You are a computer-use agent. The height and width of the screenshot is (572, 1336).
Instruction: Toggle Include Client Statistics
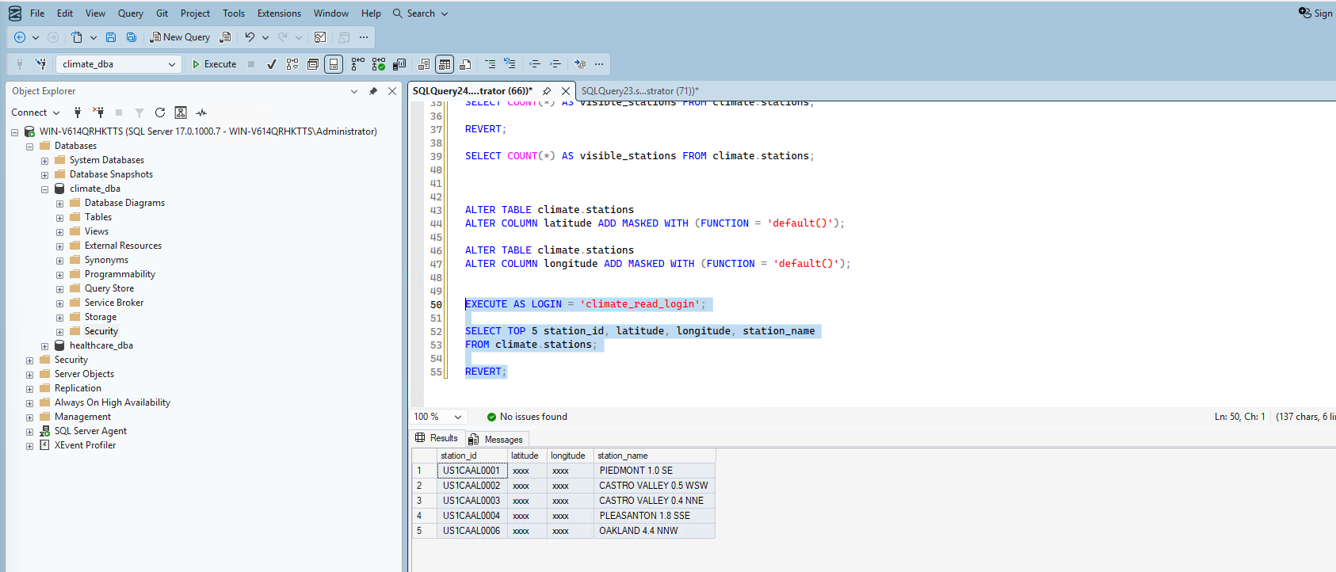(399, 64)
